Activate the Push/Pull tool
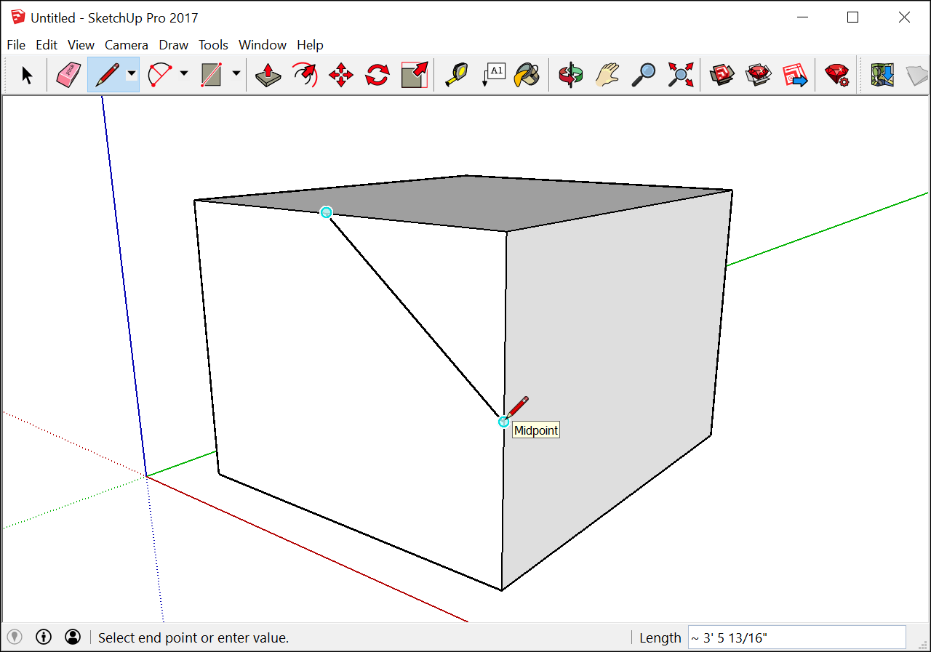The width and height of the screenshot is (931, 652). (268, 74)
